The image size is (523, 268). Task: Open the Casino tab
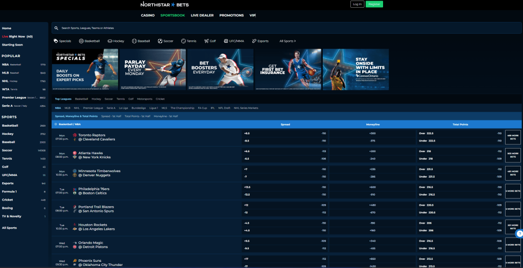148,15
